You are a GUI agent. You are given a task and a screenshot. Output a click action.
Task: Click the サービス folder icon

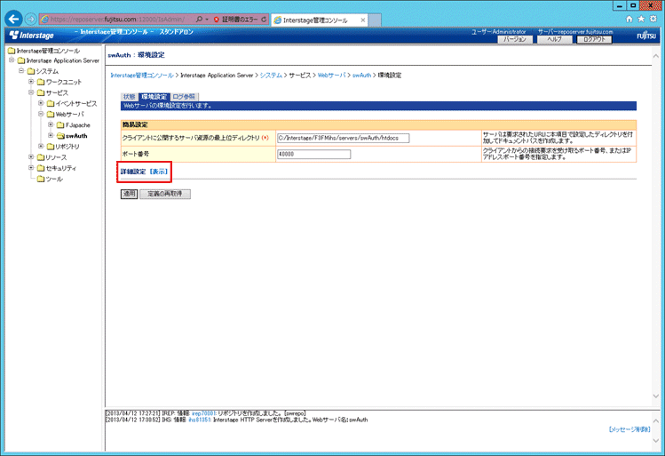[x=41, y=92]
